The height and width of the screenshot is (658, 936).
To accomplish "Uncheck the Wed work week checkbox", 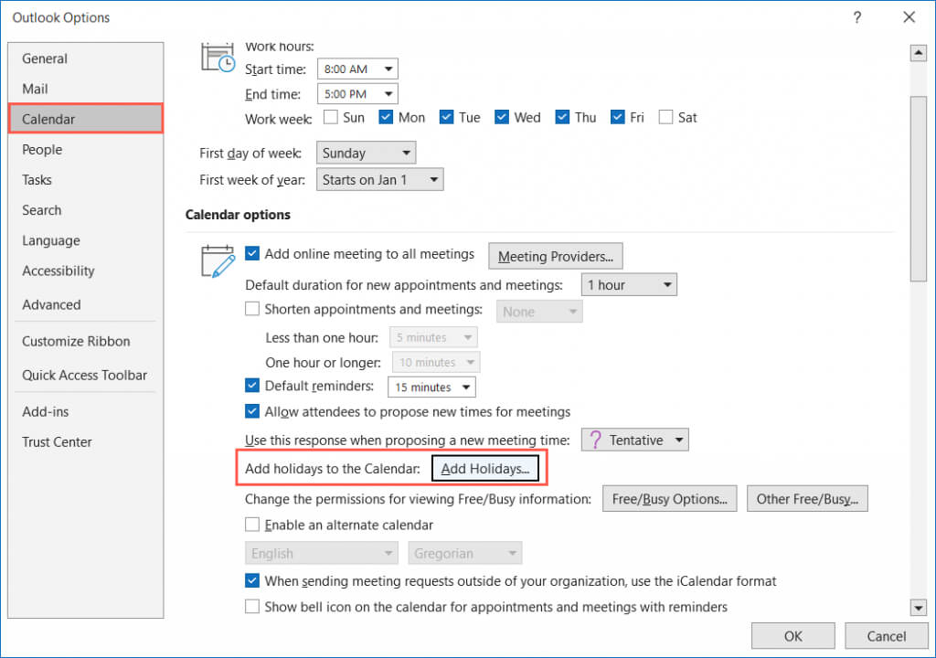I will 502,117.
